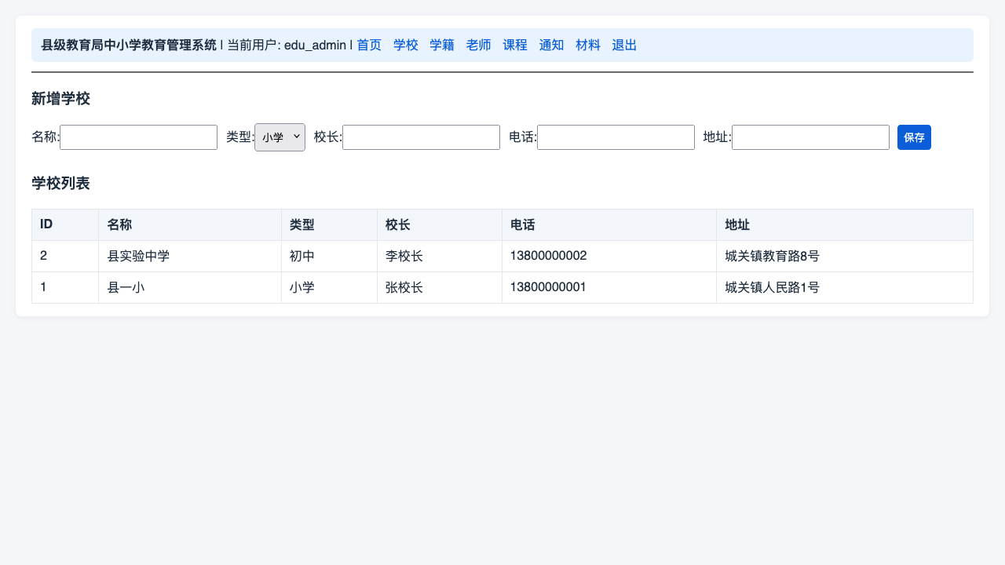Click the 地址 column header
This screenshot has width=1005, height=565.
click(x=845, y=224)
